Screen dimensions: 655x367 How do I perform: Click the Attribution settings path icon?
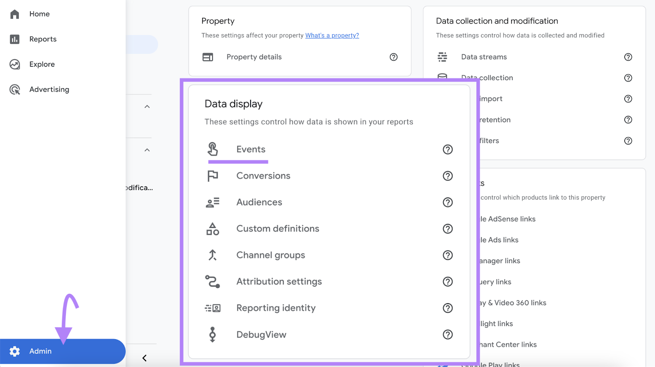tap(212, 282)
